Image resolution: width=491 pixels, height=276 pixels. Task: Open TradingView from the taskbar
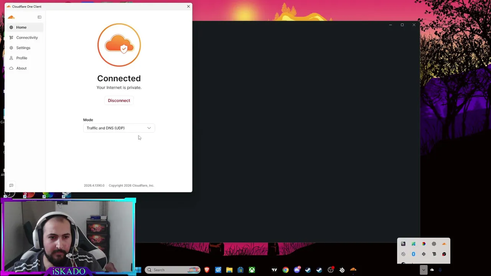coord(274,270)
